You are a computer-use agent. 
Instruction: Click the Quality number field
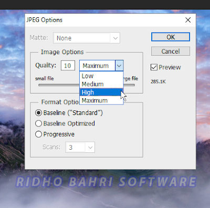(68, 66)
